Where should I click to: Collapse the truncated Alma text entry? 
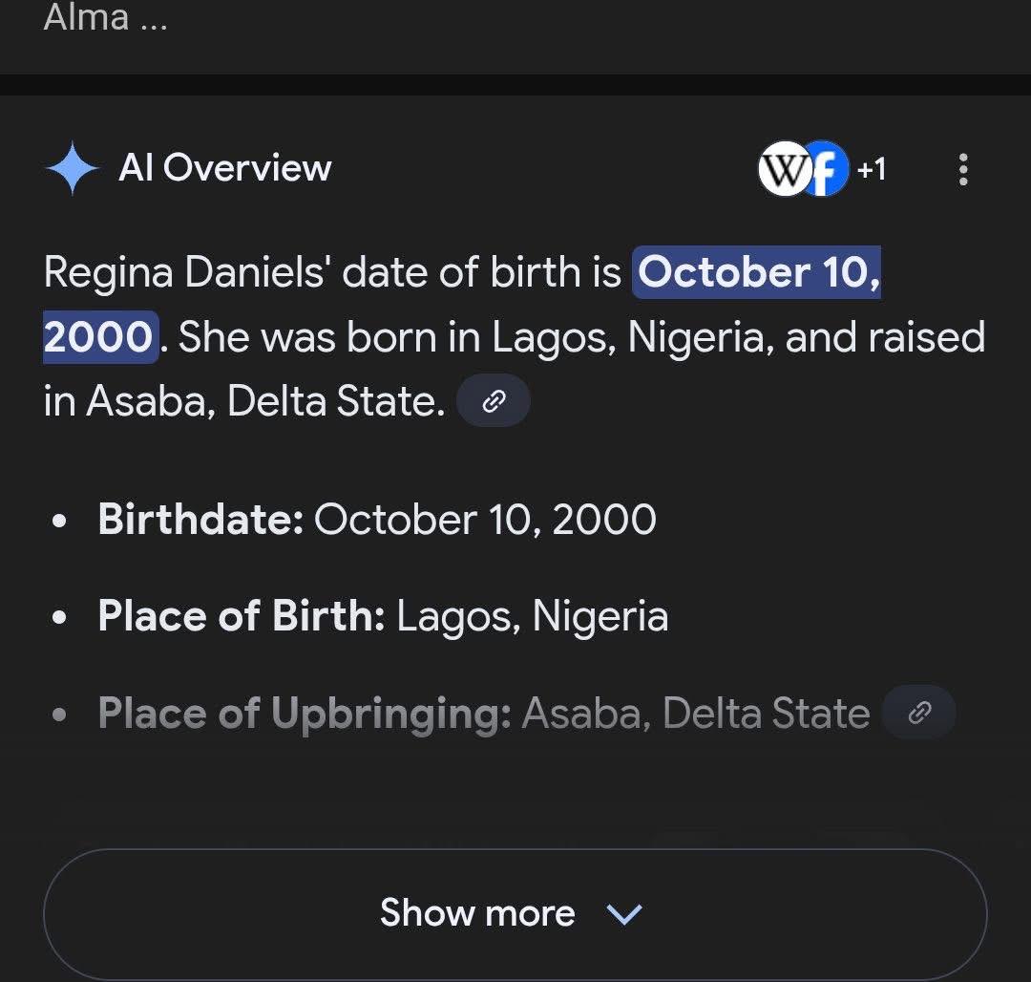(x=105, y=19)
